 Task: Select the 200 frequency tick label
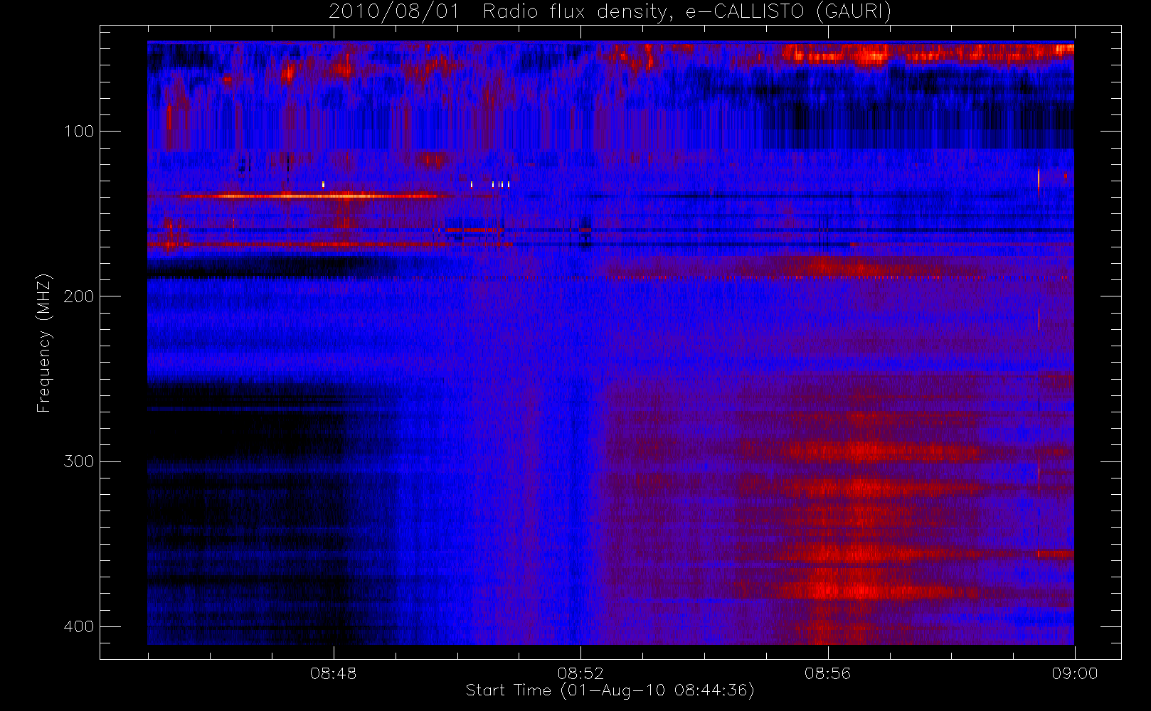click(79, 296)
